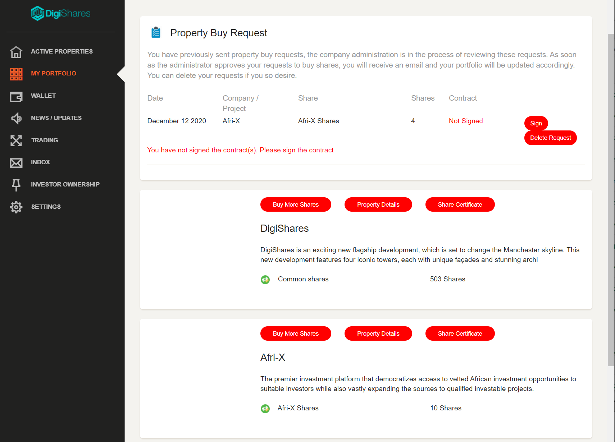
Task: Click the '503 Shares' value
Action: point(447,279)
